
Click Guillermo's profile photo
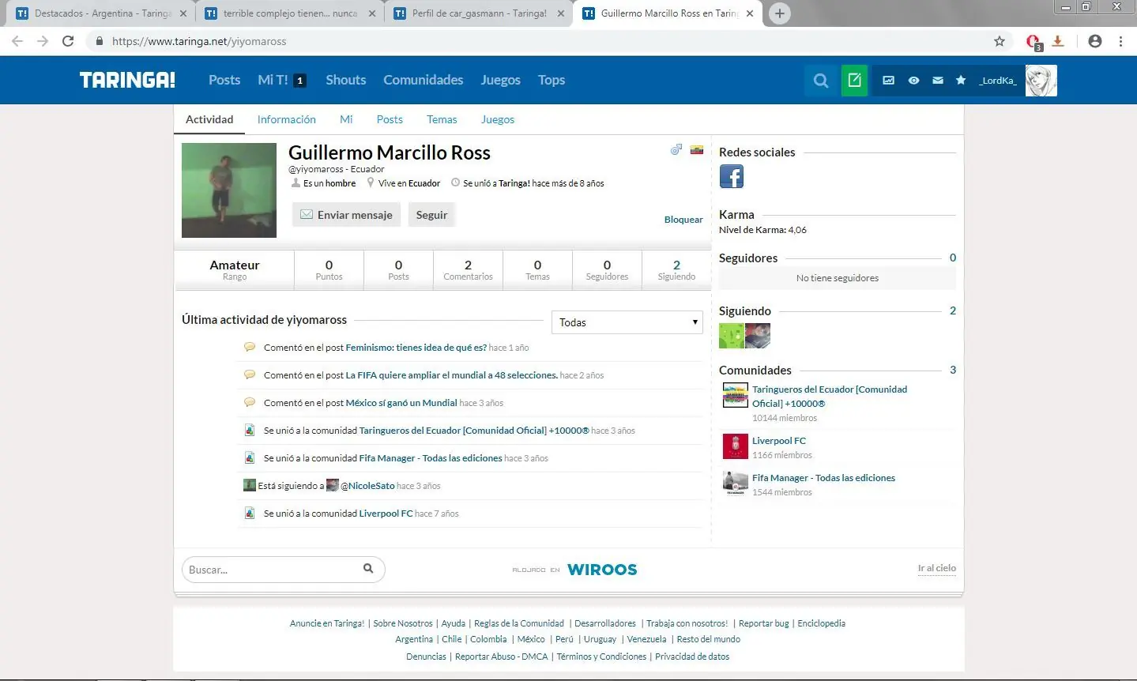click(x=229, y=190)
